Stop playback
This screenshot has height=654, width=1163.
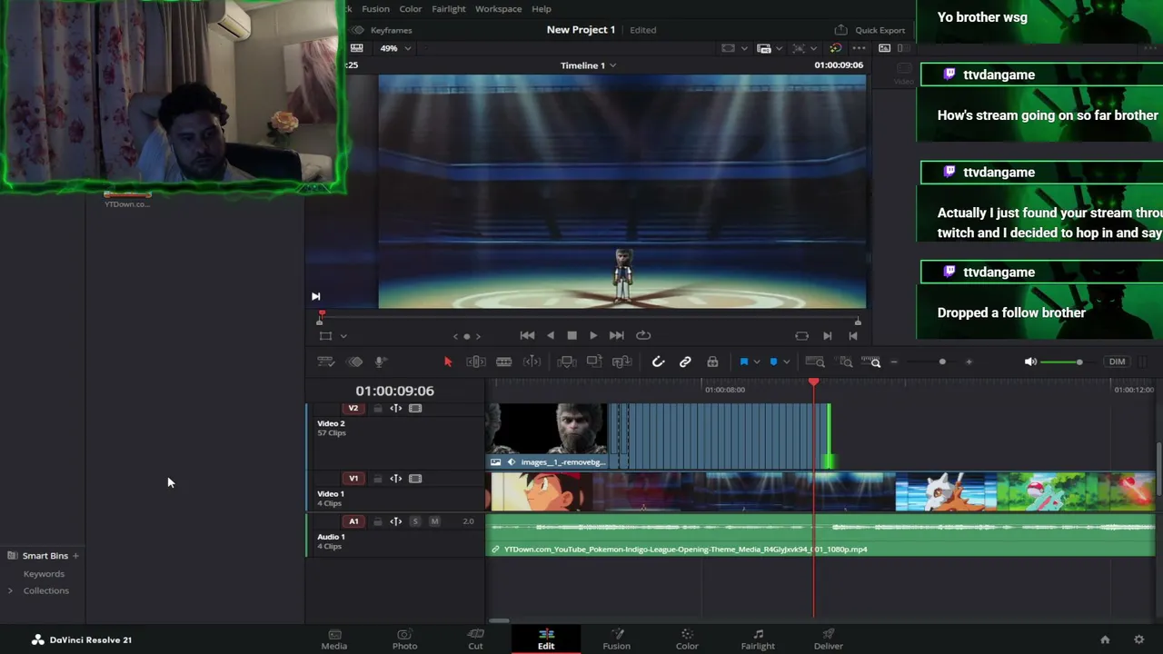coord(572,335)
